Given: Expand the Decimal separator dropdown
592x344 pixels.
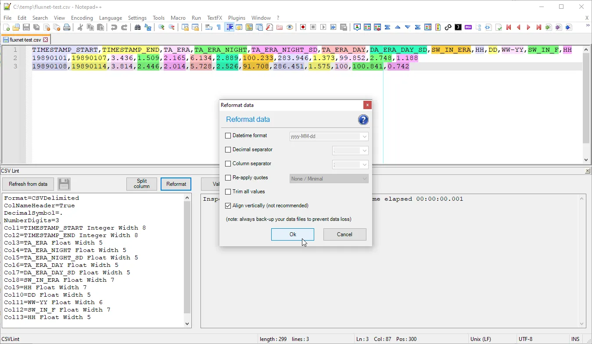Looking at the screenshot, I should pyautogui.click(x=365, y=150).
